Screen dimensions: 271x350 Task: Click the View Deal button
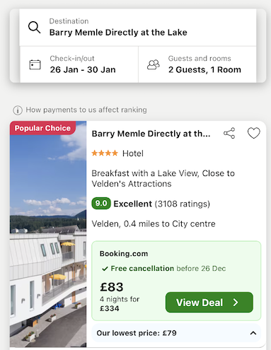tap(209, 303)
